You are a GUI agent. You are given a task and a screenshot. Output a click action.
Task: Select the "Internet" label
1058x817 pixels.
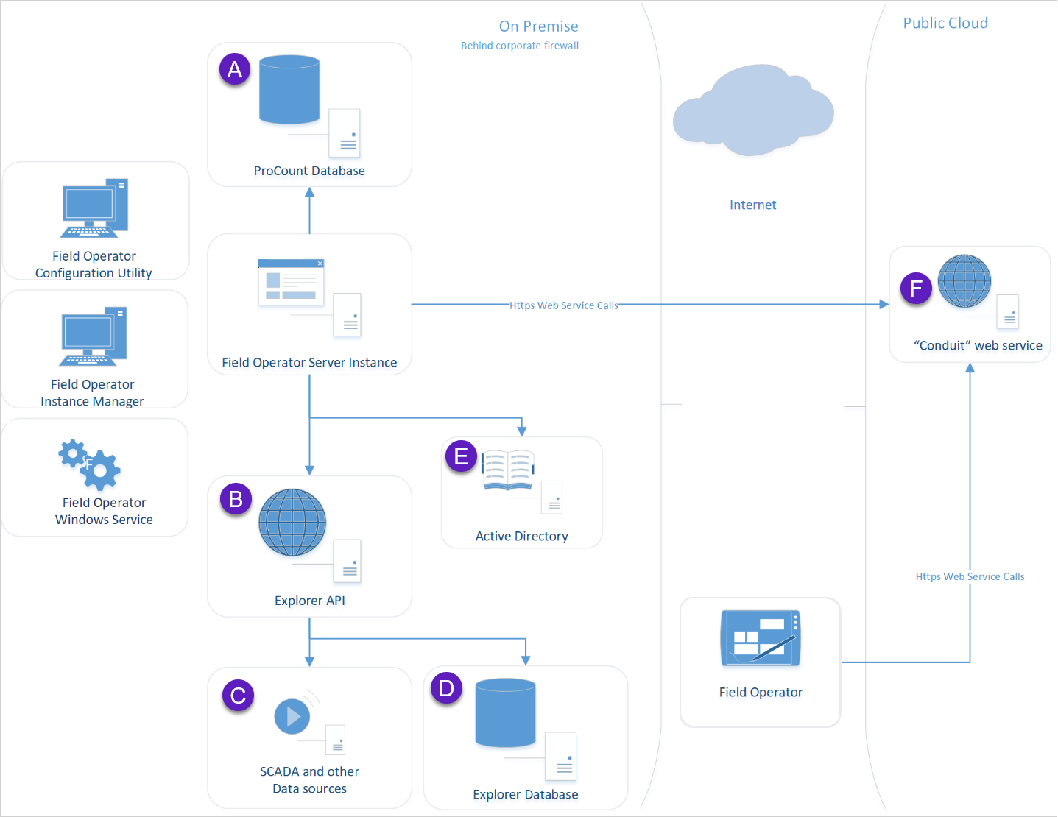coord(753,205)
